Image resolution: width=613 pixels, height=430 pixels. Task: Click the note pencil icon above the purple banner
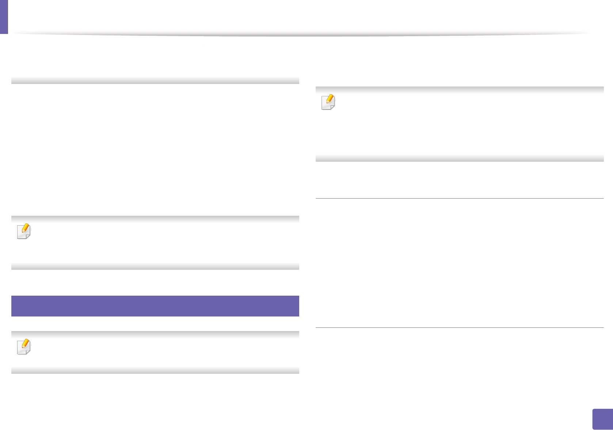[x=24, y=231]
